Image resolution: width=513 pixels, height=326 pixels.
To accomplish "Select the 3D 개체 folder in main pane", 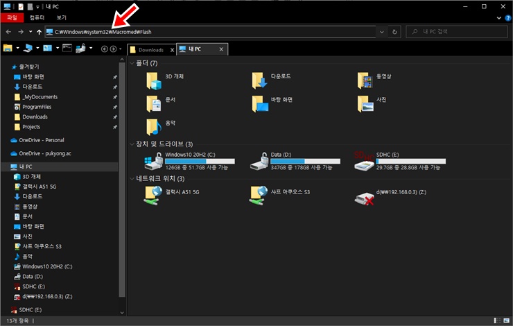I will pos(165,81).
